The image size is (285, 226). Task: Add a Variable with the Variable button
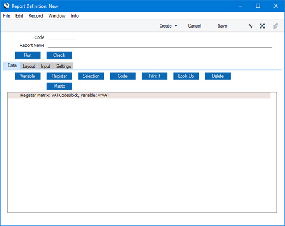tap(28, 76)
